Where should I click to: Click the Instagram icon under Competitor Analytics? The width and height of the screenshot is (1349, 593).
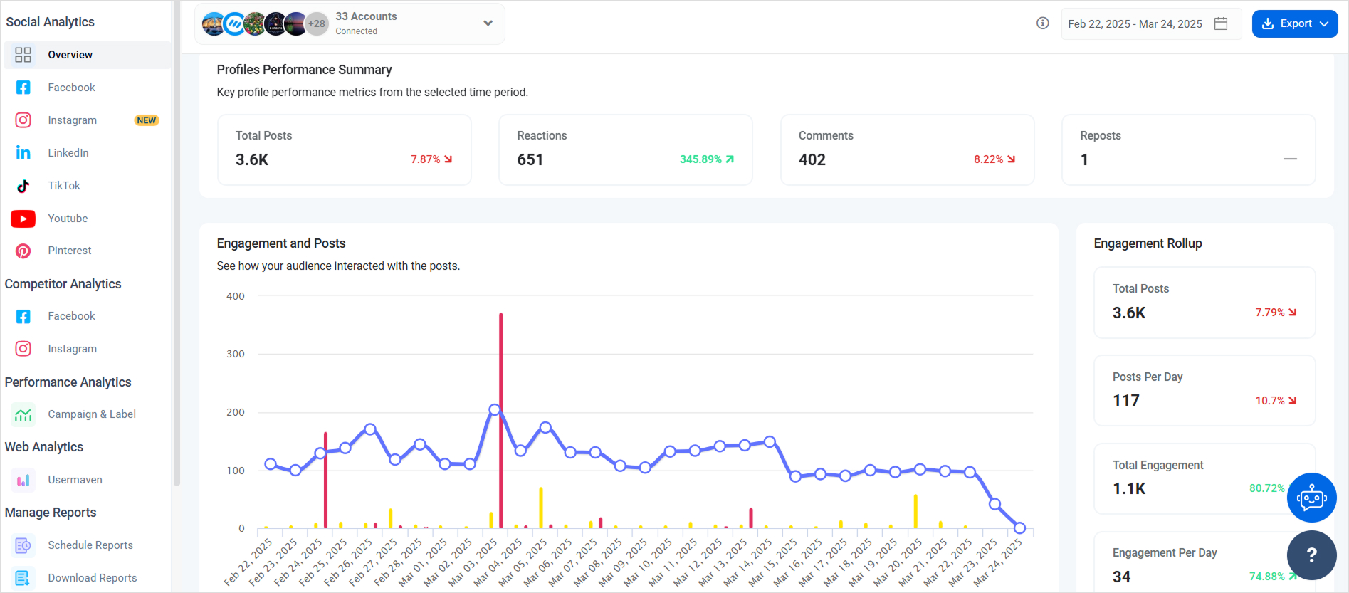[x=23, y=349]
